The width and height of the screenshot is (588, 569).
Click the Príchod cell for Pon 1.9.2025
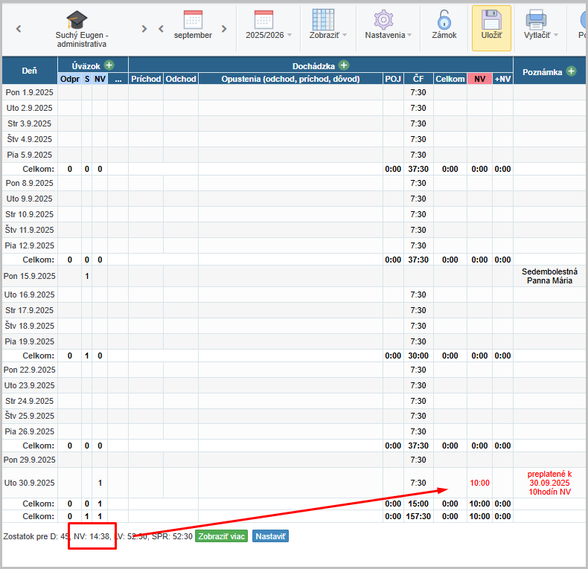pos(146,93)
